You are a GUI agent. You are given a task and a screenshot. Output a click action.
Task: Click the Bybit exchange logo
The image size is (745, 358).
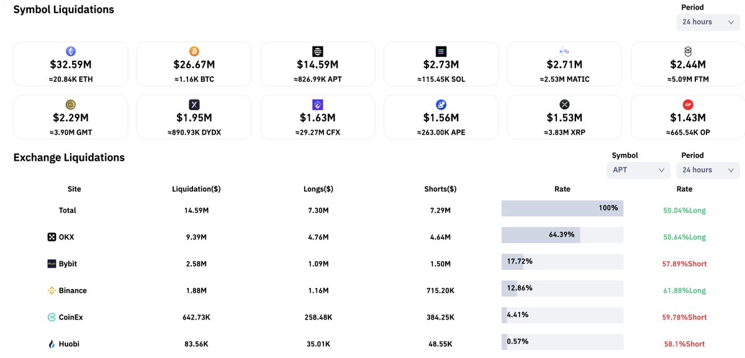(x=52, y=264)
